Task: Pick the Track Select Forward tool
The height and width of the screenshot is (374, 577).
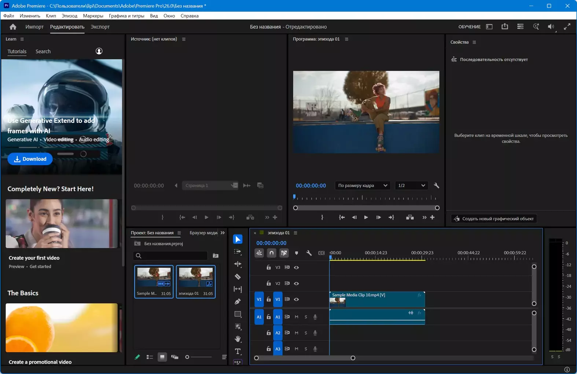Action: [238, 252]
